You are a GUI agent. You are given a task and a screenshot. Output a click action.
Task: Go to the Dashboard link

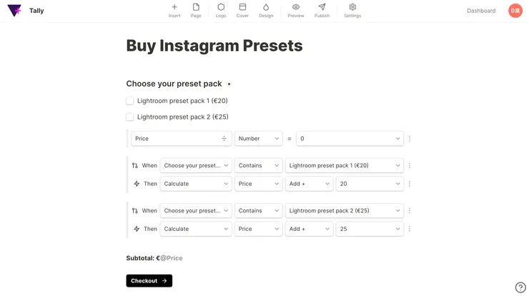(481, 11)
